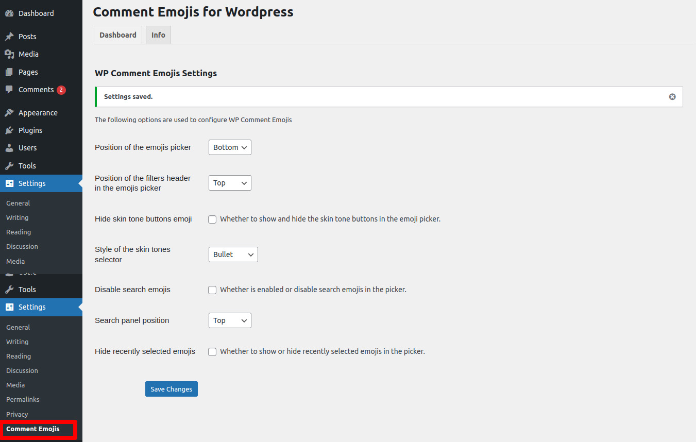Open Posts via its pushpin icon
696x442 pixels.
(x=9, y=37)
